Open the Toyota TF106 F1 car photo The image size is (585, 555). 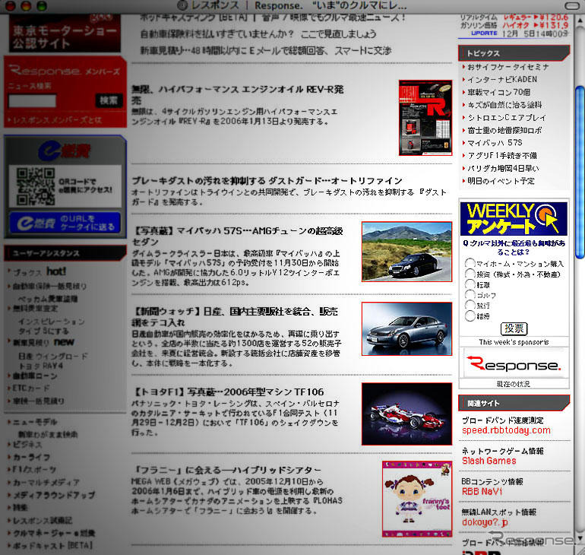coord(406,414)
